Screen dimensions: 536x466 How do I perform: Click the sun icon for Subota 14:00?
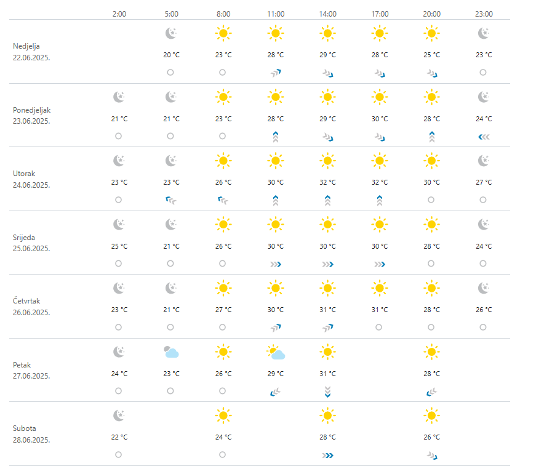click(327, 416)
